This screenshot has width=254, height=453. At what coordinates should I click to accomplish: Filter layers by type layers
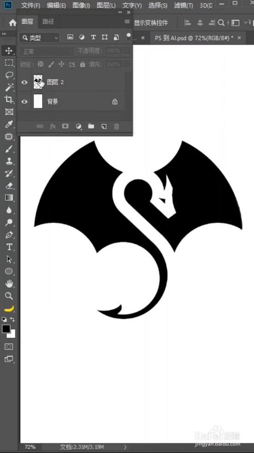(93, 37)
